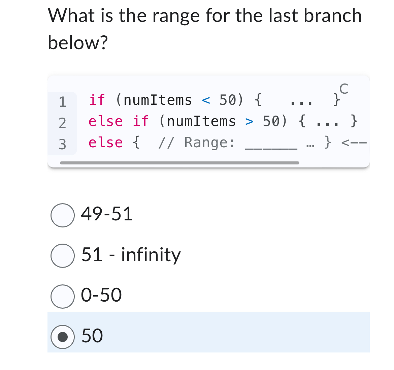Click the 49-51 answer label
This screenshot has width=394, height=370.
point(106,214)
